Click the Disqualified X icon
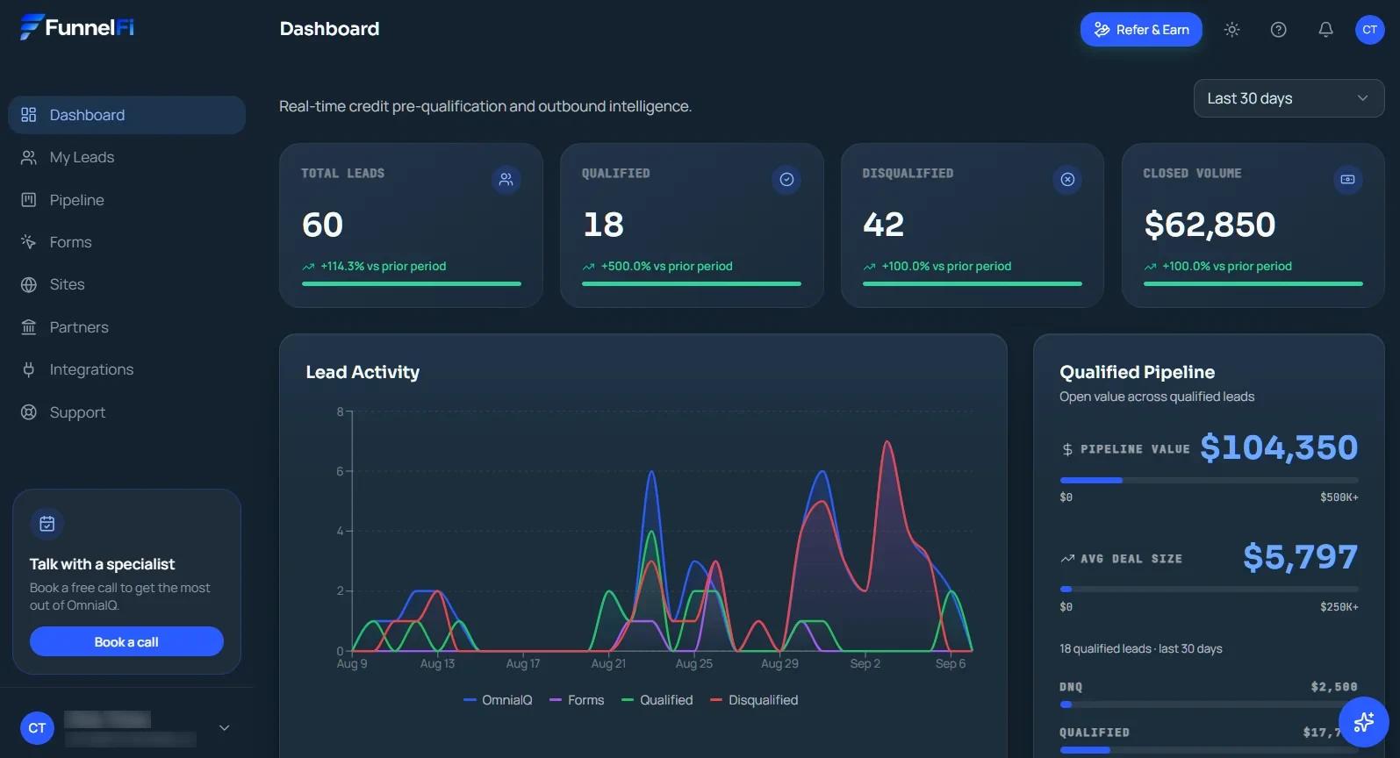The image size is (1400, 758). [1067, 180]
